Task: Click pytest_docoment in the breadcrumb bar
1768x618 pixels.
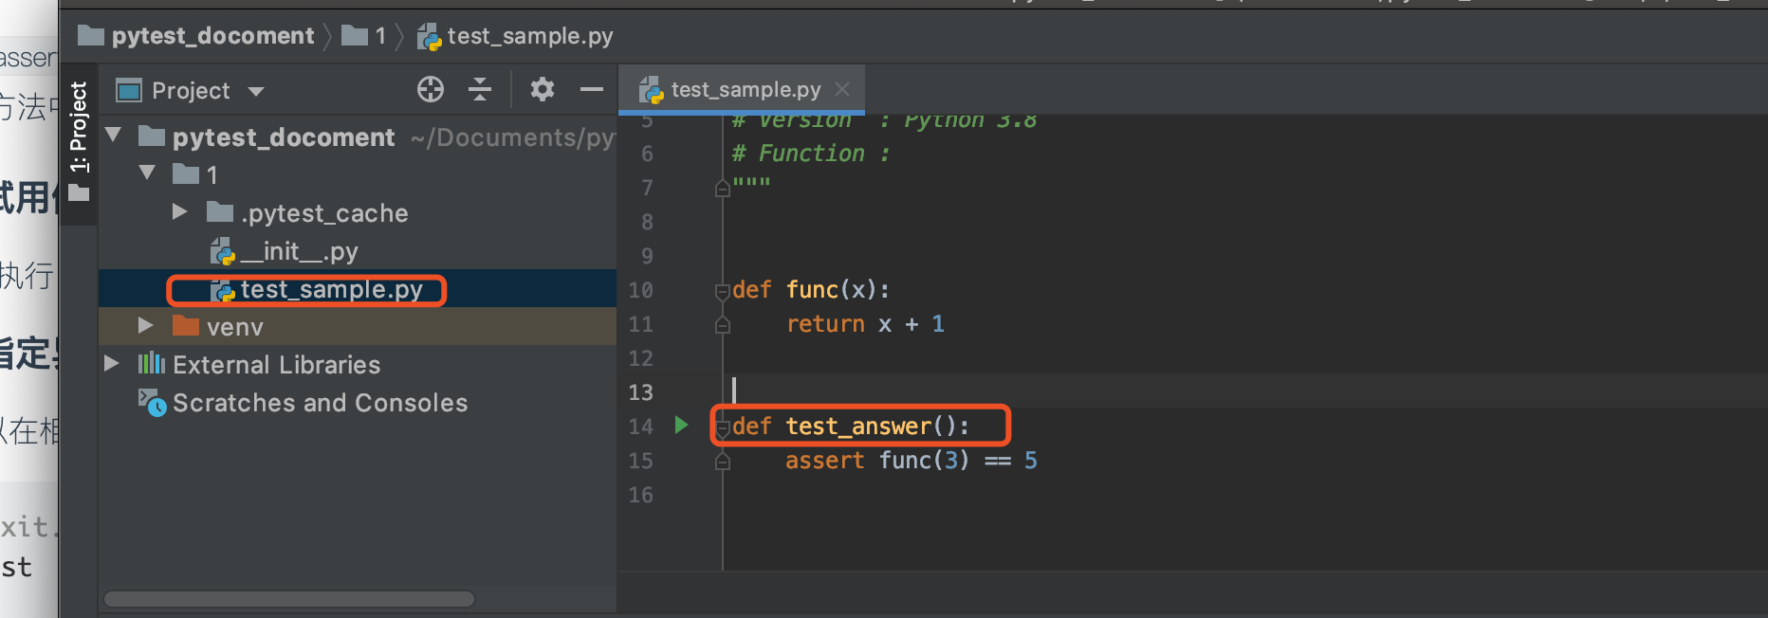Action: pyautogui.click(x=212, y=36)
